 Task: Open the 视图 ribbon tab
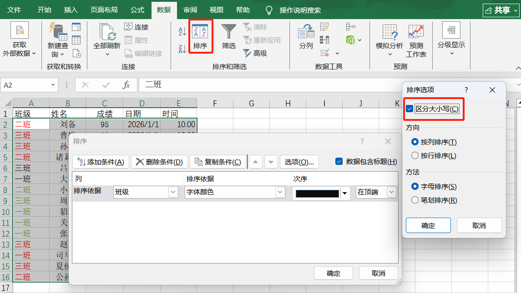click(x=216, y=9)
